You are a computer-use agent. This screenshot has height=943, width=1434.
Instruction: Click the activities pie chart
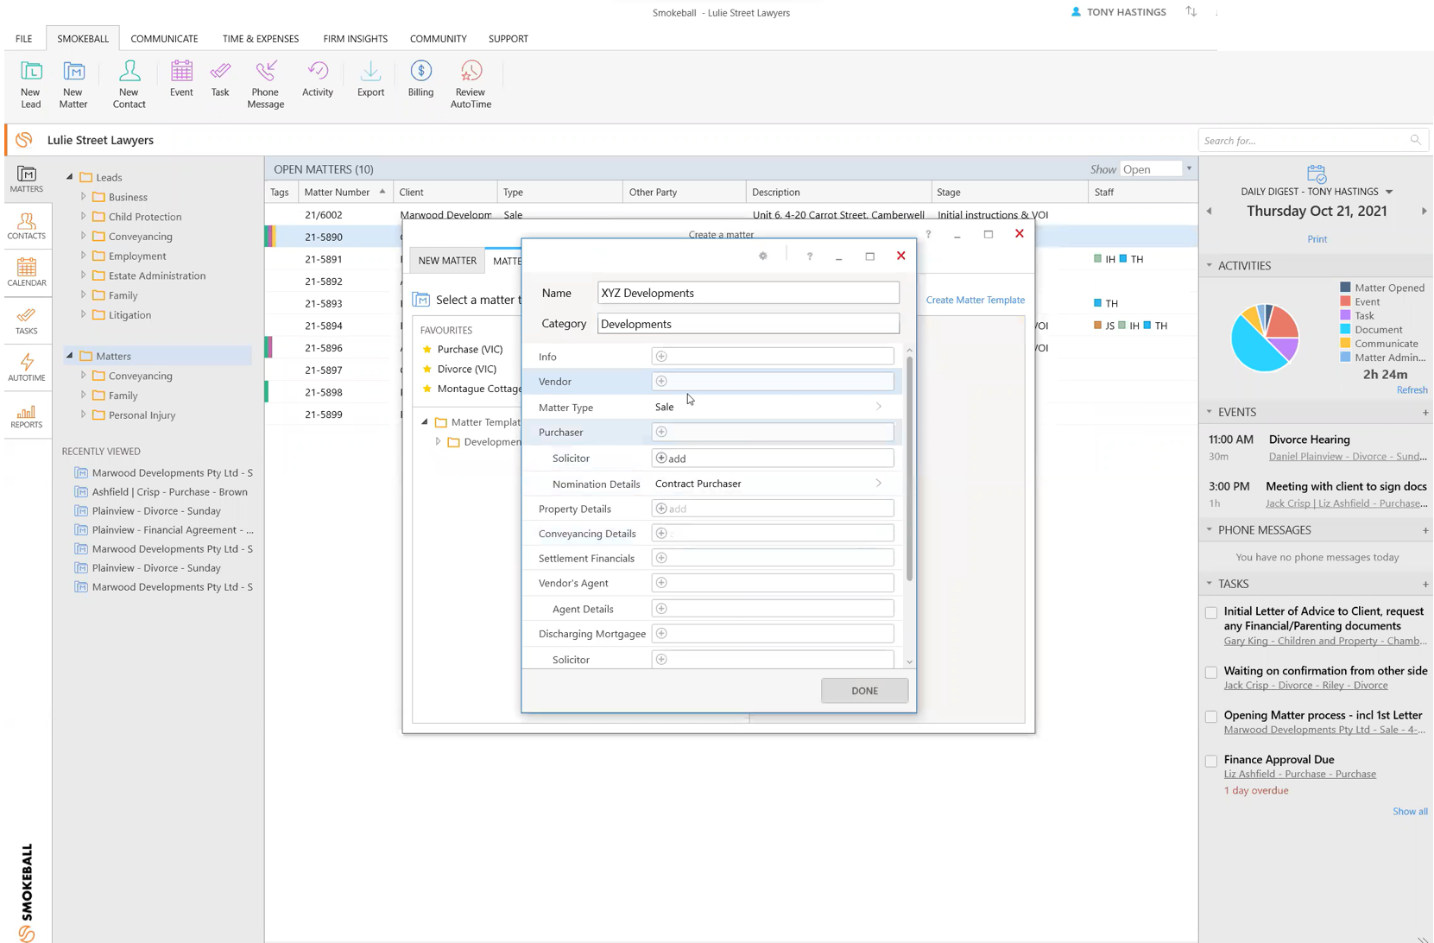1265,338
